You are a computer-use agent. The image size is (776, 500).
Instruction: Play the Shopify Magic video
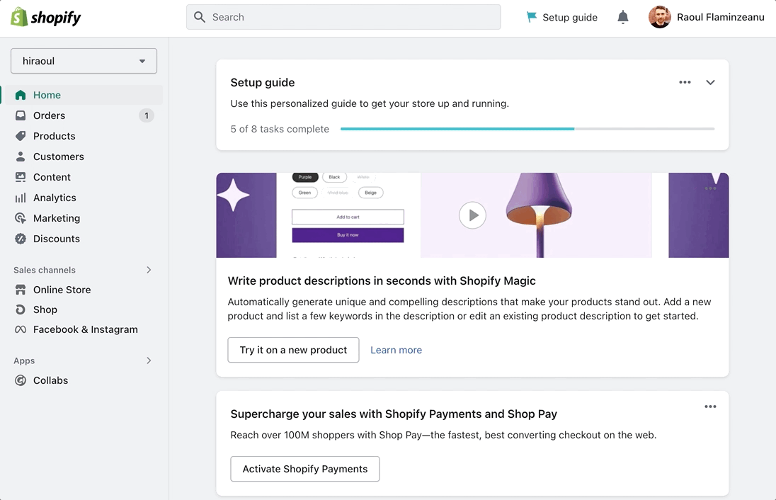pos(473,215)
